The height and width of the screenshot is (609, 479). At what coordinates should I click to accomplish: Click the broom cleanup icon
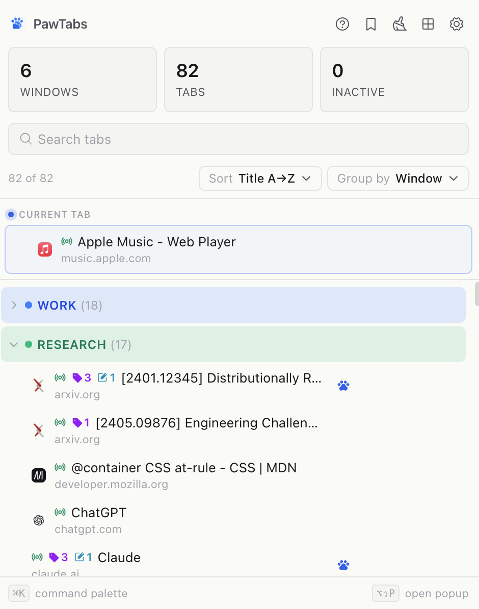(400, 24)
